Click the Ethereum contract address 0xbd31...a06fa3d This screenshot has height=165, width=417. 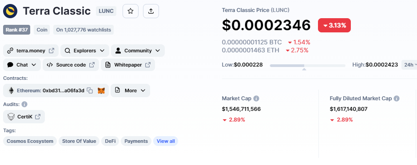64,90
